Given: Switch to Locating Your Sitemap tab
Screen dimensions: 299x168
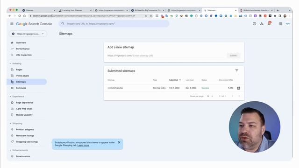Looking at the screenshot, I should 75,10.
